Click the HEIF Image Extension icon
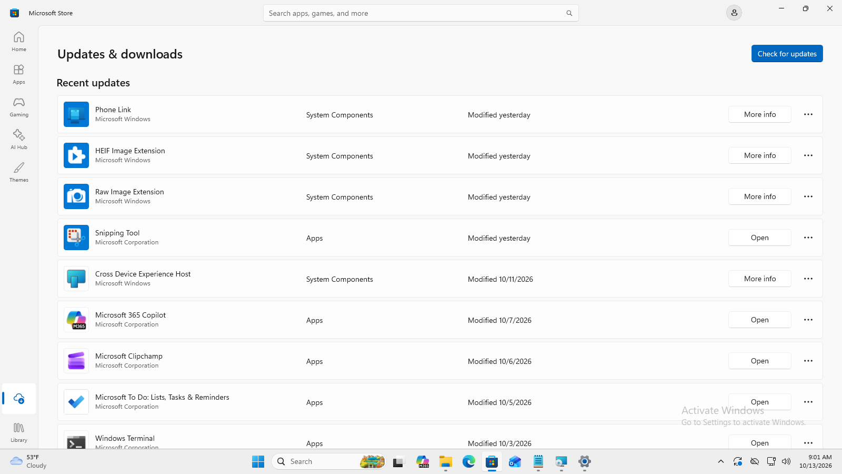Viewport: 842px width, 474px height. pos(76,155)
